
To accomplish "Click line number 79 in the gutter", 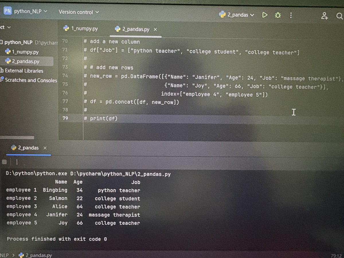I will [65, 118].
